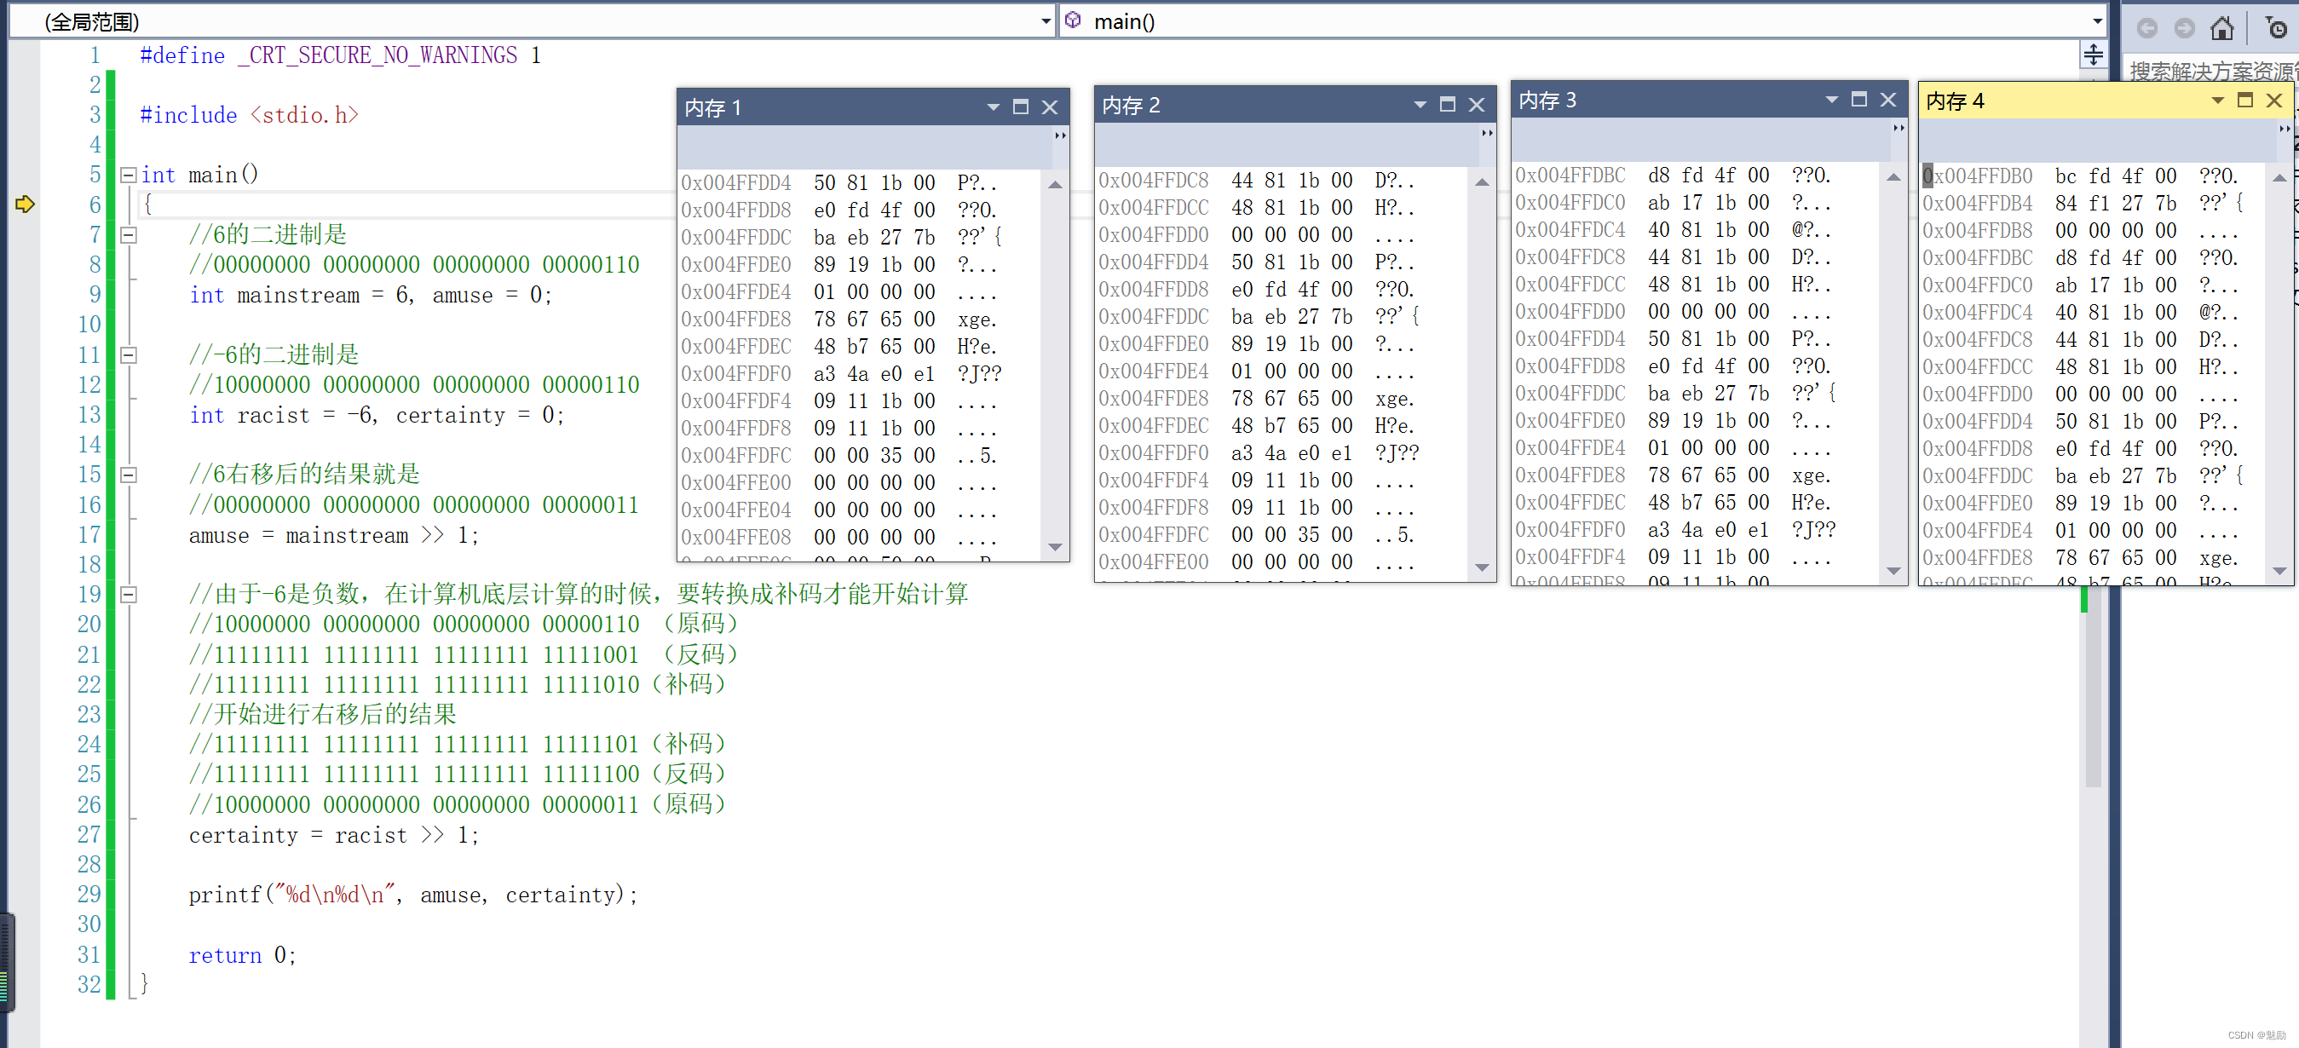The image size is (2299, 1048).
Task: Open the Memory 4 window options dropdown
Action: click(x=2217, y=100)
